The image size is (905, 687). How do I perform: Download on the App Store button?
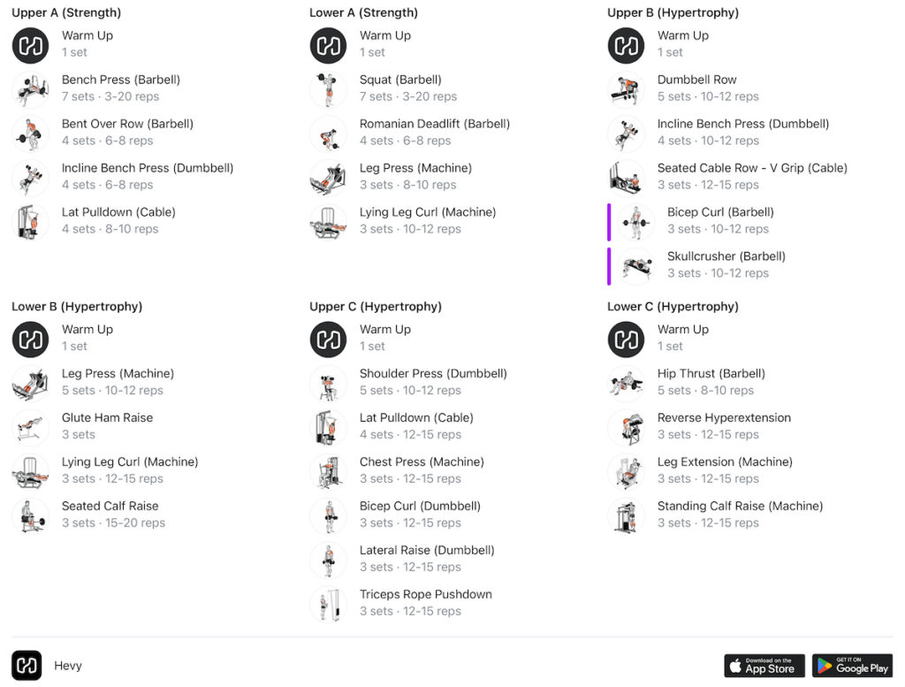tap(764, 666)
